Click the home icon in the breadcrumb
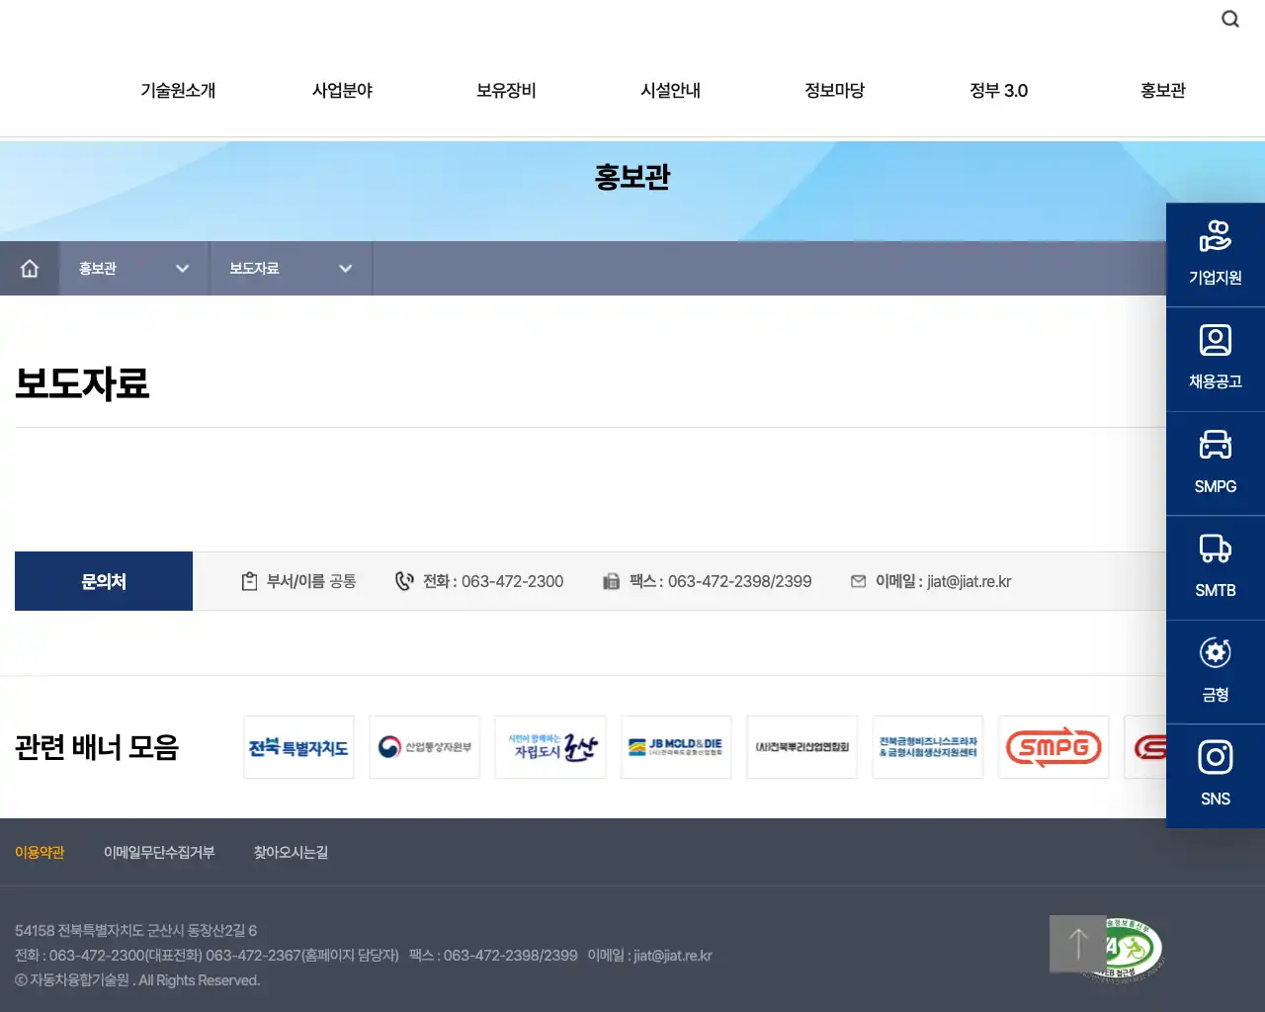1265x1012 pixels. (x=30, y=268)
